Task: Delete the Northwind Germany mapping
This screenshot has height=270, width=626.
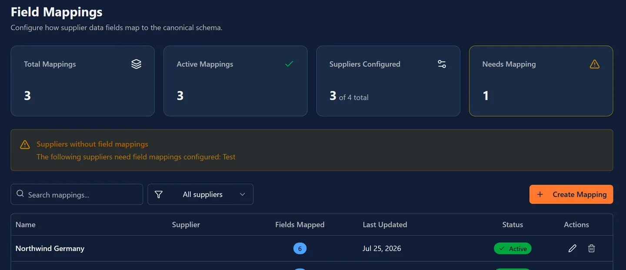Action: pos(592,248)
